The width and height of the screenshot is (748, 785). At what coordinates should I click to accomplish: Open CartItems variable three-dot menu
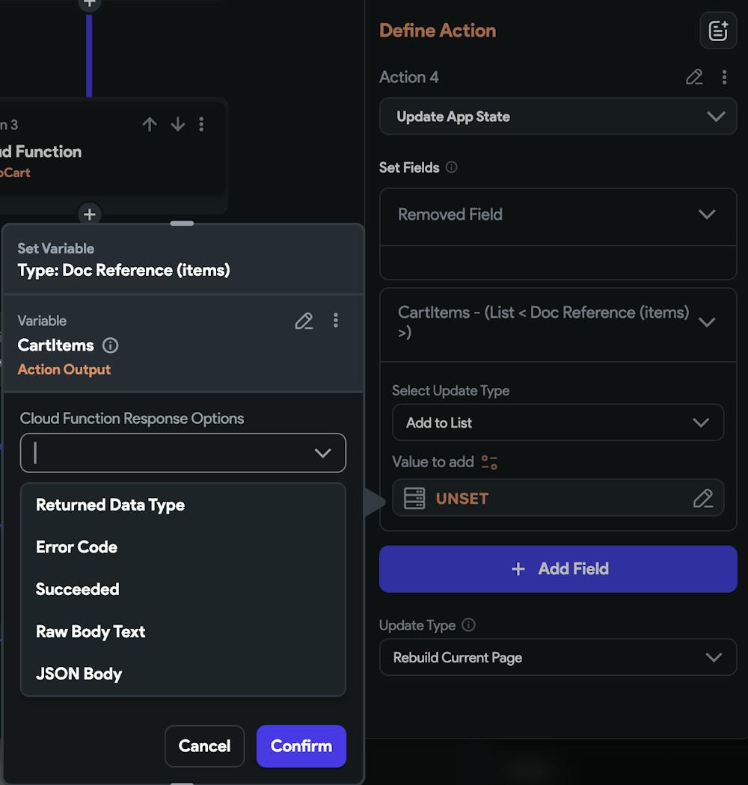pyautogui.click(x=336, y=321)
